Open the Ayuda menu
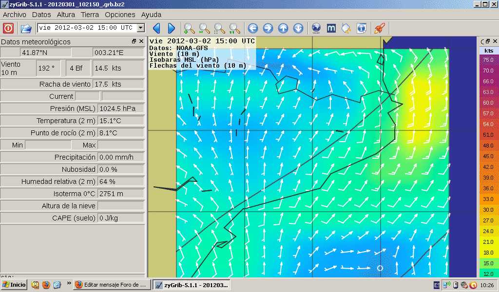Viewport: 499px width, 292px height. point(151,15)
